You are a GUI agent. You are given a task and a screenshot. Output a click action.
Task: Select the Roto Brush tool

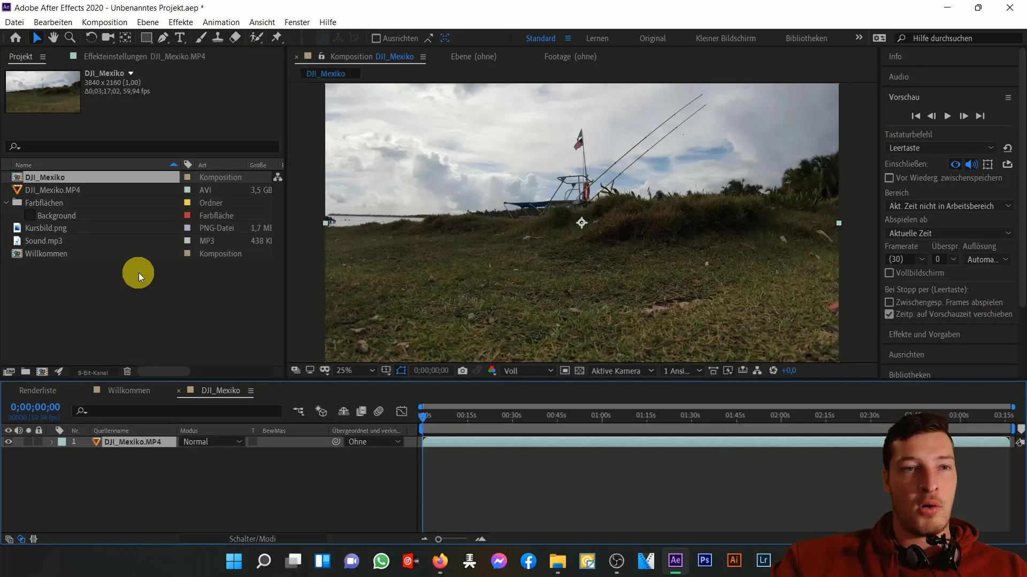[x=256, y=38]
